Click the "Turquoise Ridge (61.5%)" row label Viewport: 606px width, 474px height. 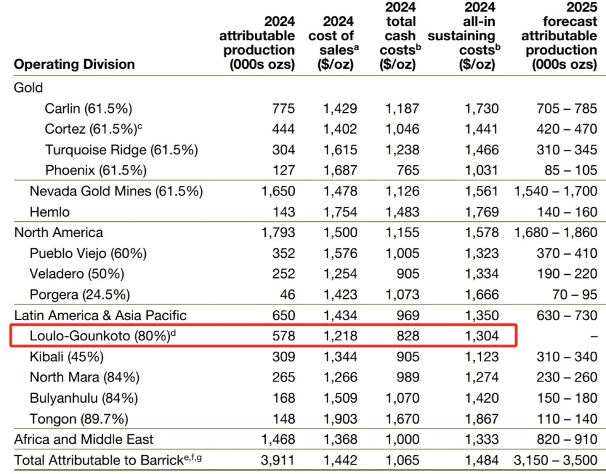(121, 150)
